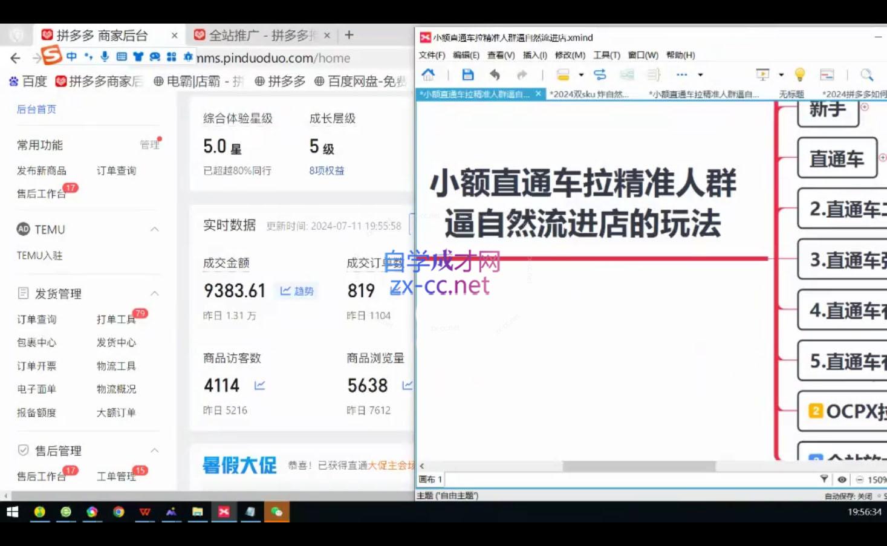Viewport: 887px width, 546px height.
Task: Click the 趋势 link next to 成交金额
Action: point(297,291)
